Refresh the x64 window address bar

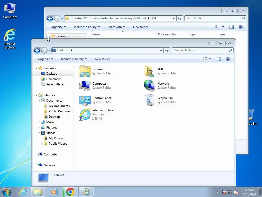pos(180,18)
